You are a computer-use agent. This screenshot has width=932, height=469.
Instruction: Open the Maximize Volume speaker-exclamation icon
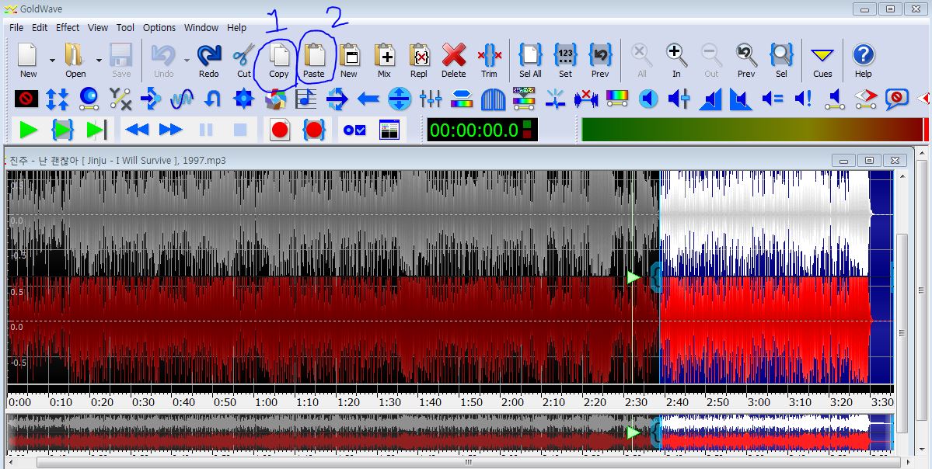[x=803, y=99]
